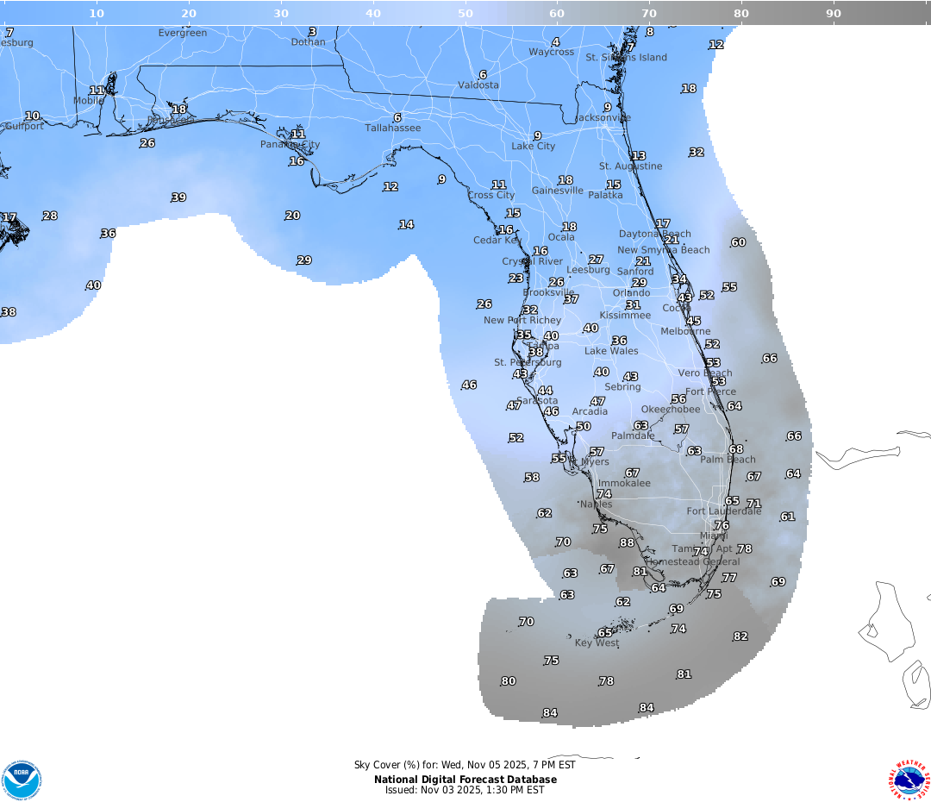Screen dimensions: 931x802
Task: Select the St. Simons Island label
Action: pyautogui.click(x=627, y=58)
